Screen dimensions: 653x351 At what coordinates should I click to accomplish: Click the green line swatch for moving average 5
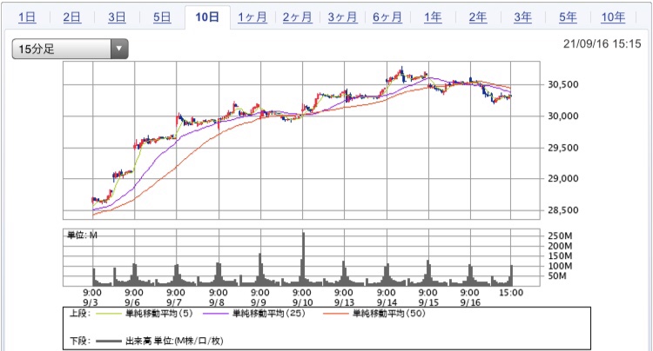[109, 314]
